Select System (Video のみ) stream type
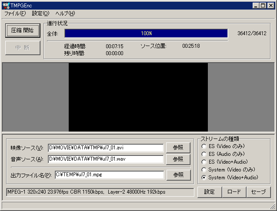Screen dimensions: 277x211 [228, 170]
